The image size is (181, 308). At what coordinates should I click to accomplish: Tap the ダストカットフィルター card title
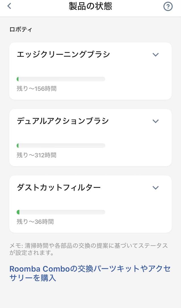click(x=59, y=188)
